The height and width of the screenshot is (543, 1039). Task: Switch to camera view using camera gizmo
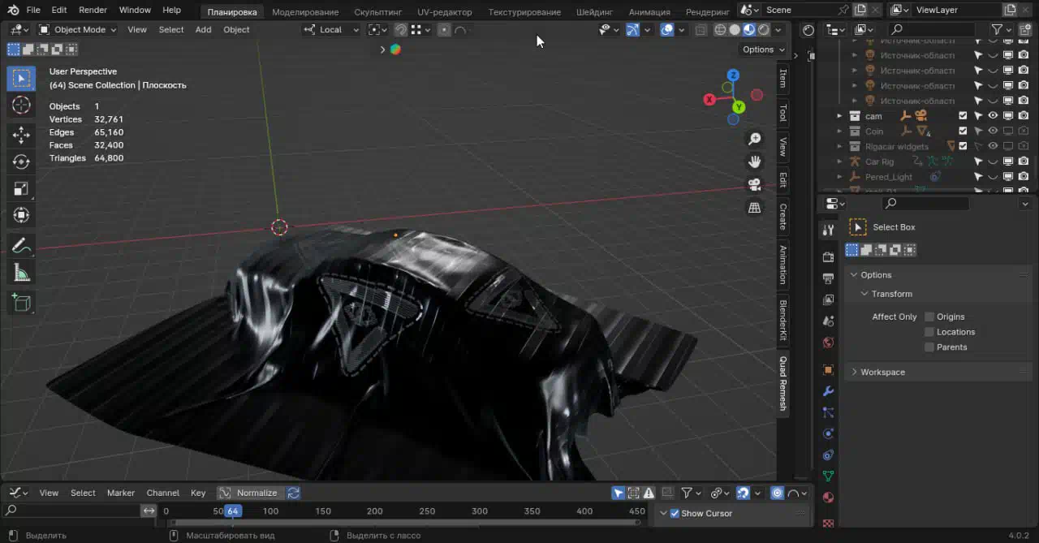(755, 185)
